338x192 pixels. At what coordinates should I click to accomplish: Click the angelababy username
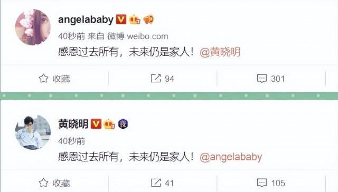(x=86, y=20)
